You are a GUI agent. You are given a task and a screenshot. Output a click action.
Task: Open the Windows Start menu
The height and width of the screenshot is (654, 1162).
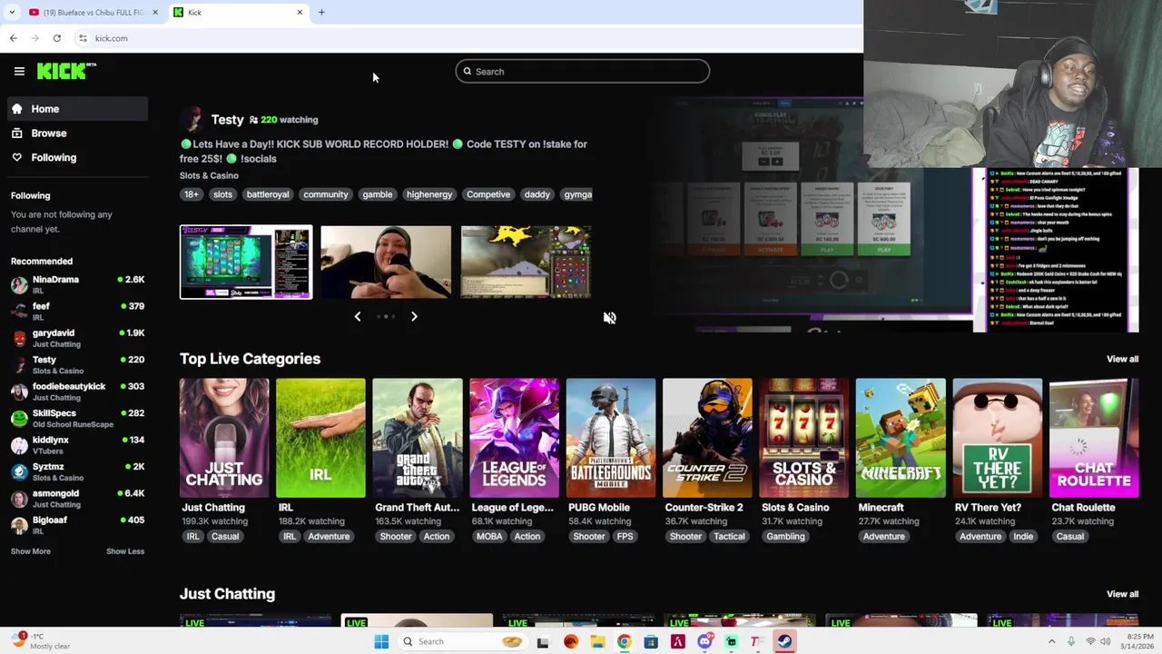(381, 642)
